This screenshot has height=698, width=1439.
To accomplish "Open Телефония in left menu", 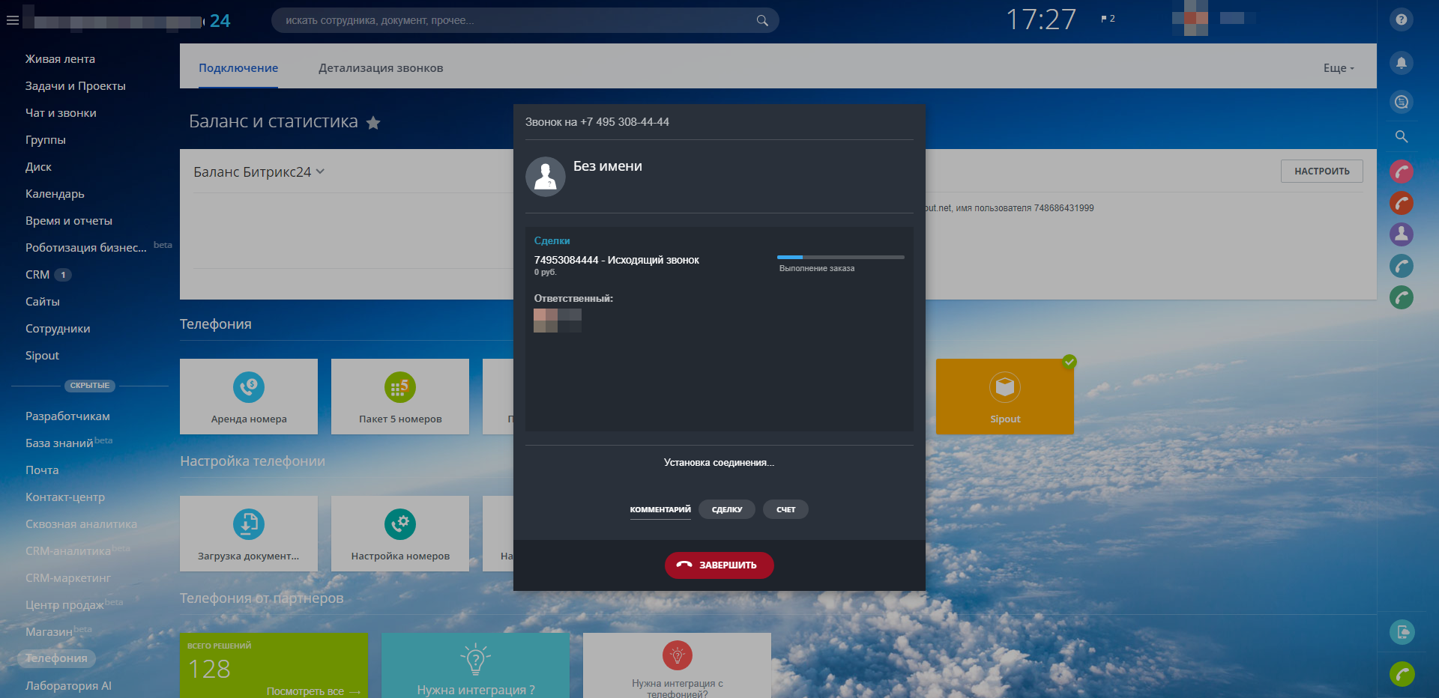I will [x=56, y=658].
